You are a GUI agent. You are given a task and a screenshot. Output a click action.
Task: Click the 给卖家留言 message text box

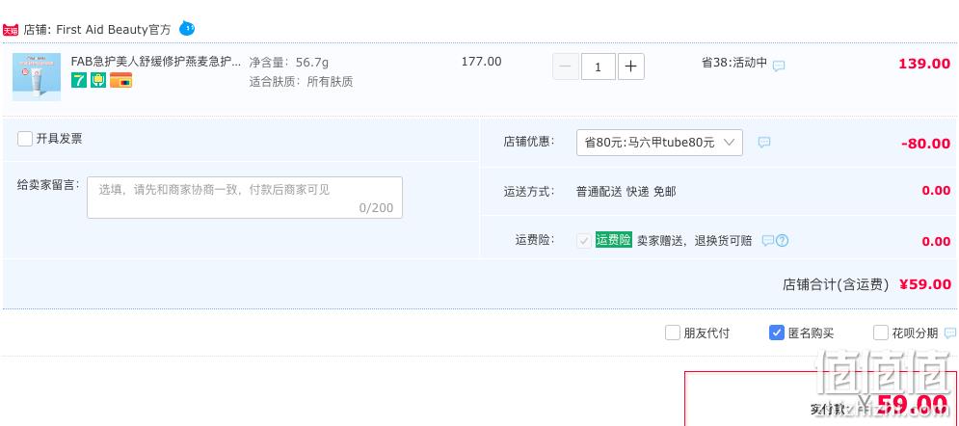click(x=245, y=198)
